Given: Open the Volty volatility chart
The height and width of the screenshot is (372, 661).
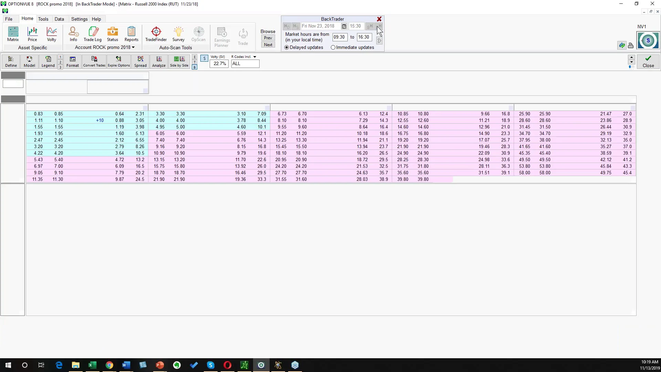Looking at the screenshot, I should tap(52, 34).
